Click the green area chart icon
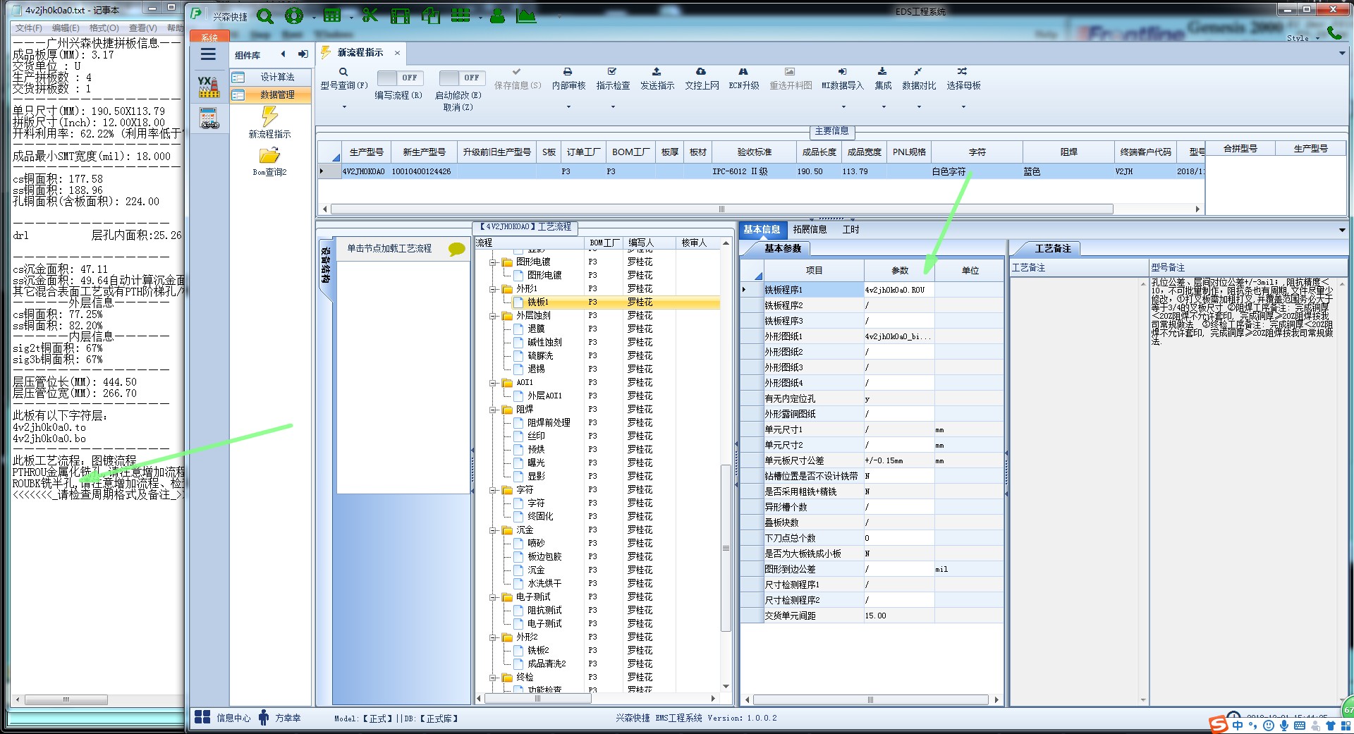Screen dimensions: 1354x734 526,16
